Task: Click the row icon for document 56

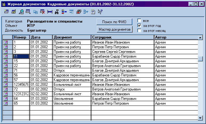Action: pyautogui.click(x=6, y=75)
